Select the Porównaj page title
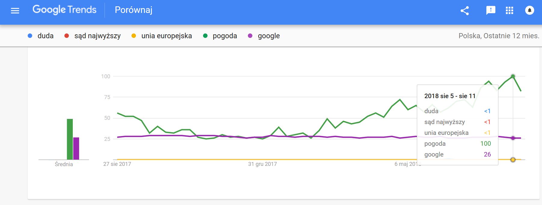Screen dimensions: 542x205 tap(134, 10)
